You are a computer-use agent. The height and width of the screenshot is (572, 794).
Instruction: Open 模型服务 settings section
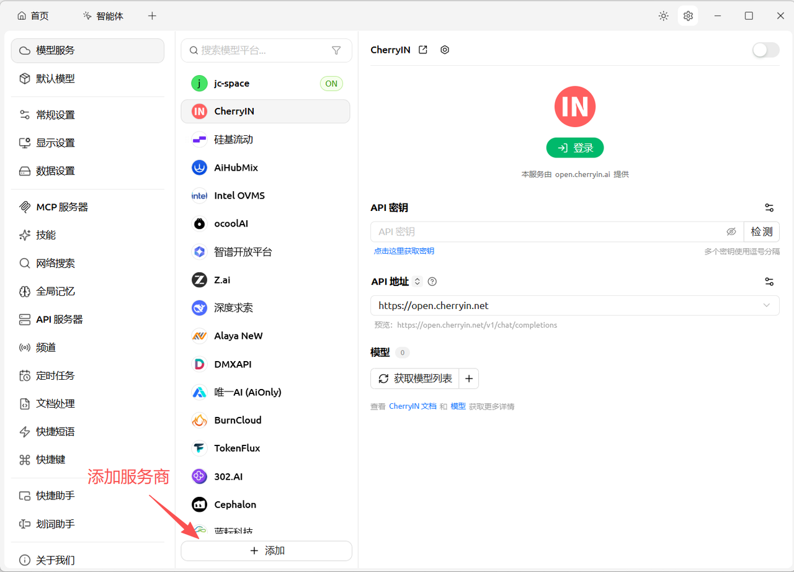pos(87,50)
